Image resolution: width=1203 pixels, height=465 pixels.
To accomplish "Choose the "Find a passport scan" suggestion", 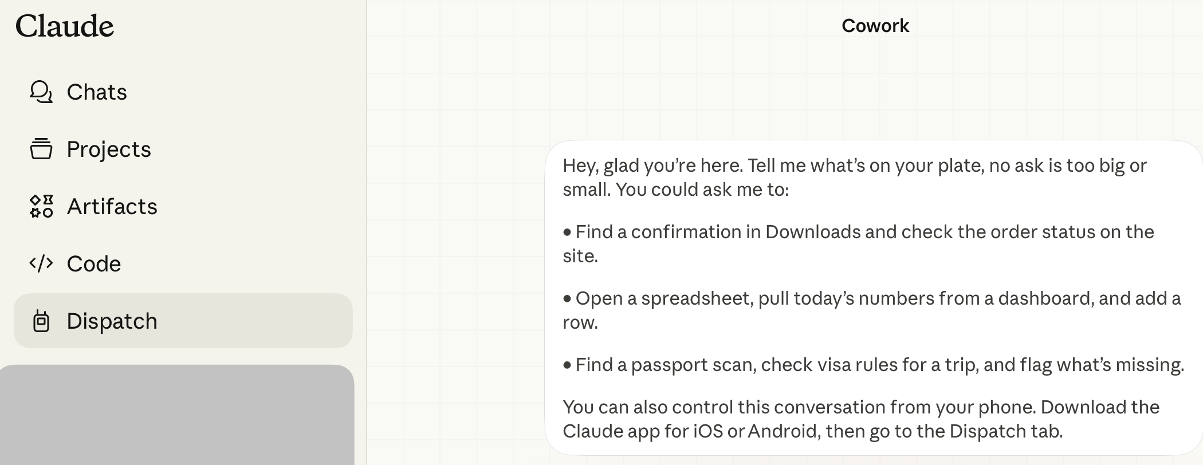I will tap(879, 365).
